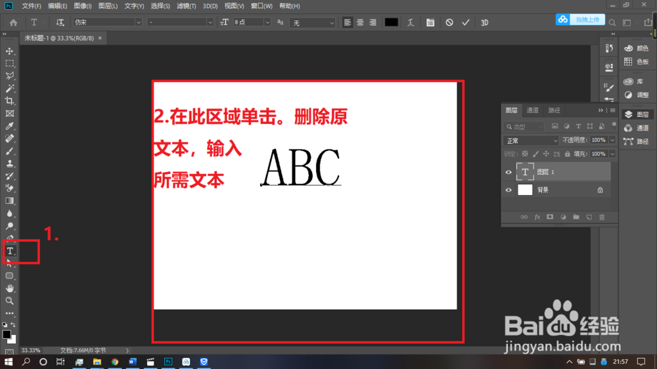Open the Layers panel options menu
Viewport: 657px width, 369px height.
[x=612, y=110]
